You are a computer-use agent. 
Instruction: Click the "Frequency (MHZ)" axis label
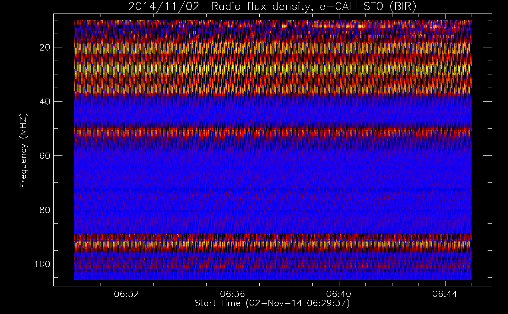coord(24,151)
